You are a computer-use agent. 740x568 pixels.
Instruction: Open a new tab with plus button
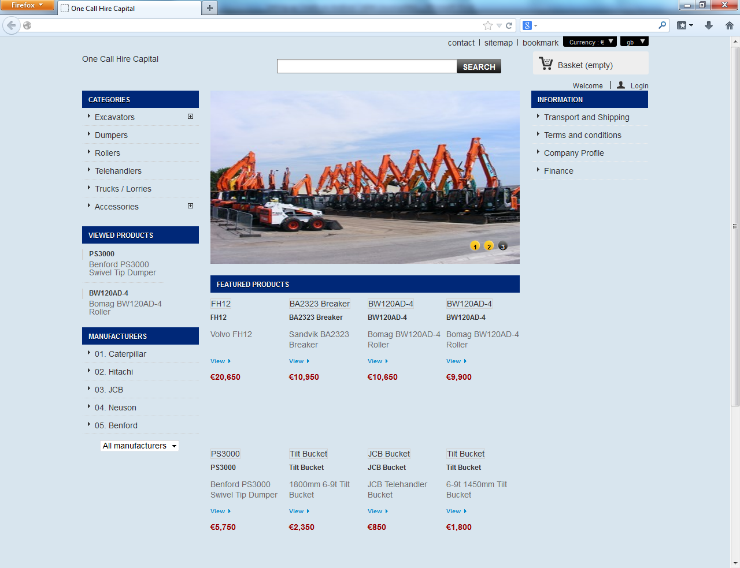pyautogui.click(x=210, y=8)
